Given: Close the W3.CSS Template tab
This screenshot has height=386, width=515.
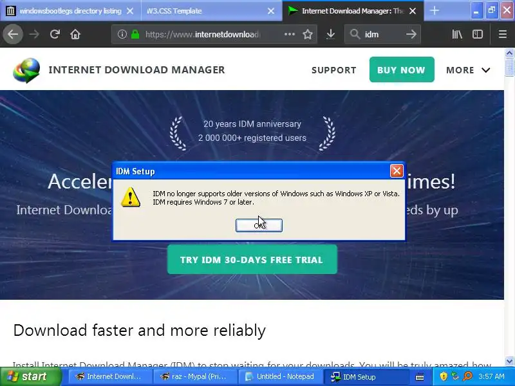Looking at the screenshot, I should (x=271, y=11).
